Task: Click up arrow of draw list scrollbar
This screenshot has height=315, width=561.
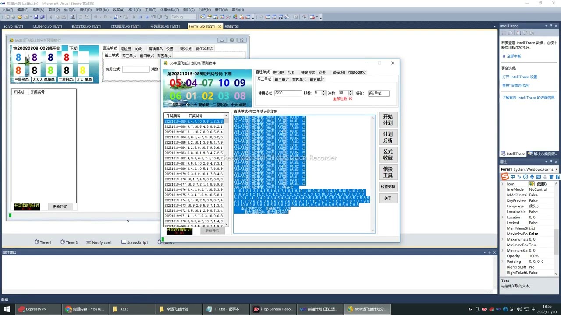Action: [x=227, y=115]
